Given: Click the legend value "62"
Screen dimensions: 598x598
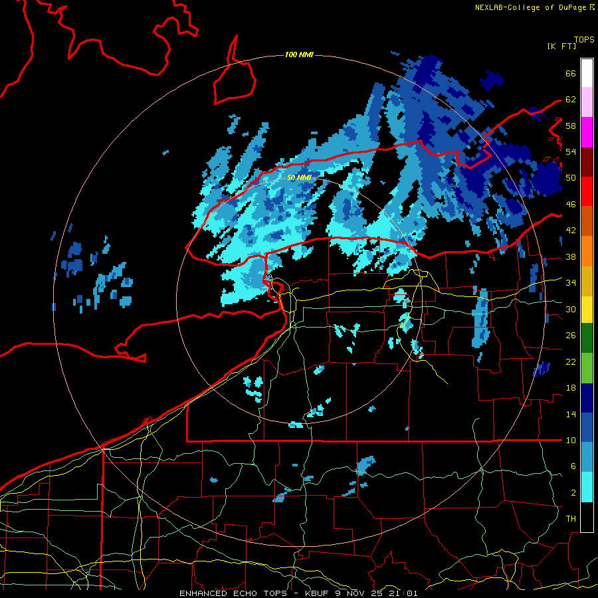Looking at the screenshot, I should click(571, 100).
